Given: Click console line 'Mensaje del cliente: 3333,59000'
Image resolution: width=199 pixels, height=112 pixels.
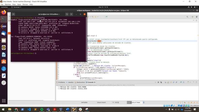Looking at the screenshot, I should 72,87.
